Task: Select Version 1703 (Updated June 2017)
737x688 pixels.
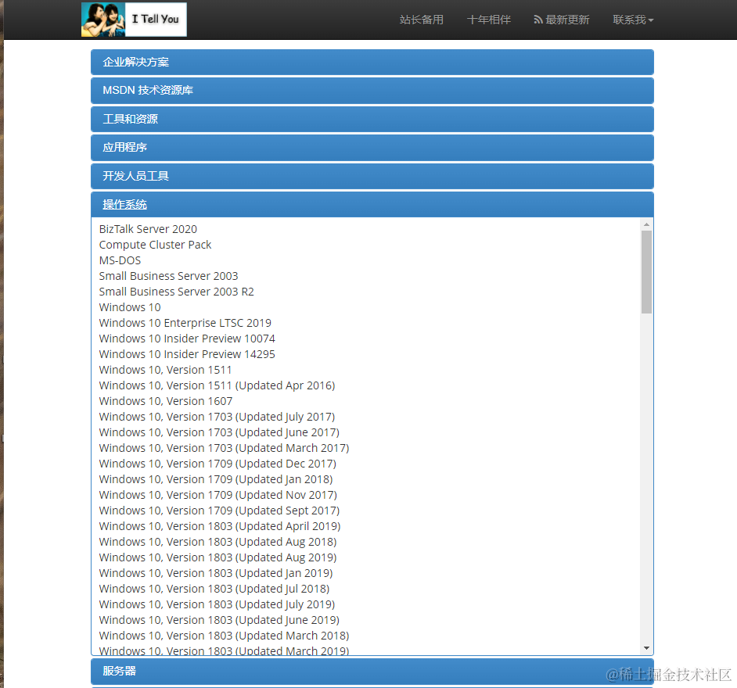Action: [x=219, y=432]
